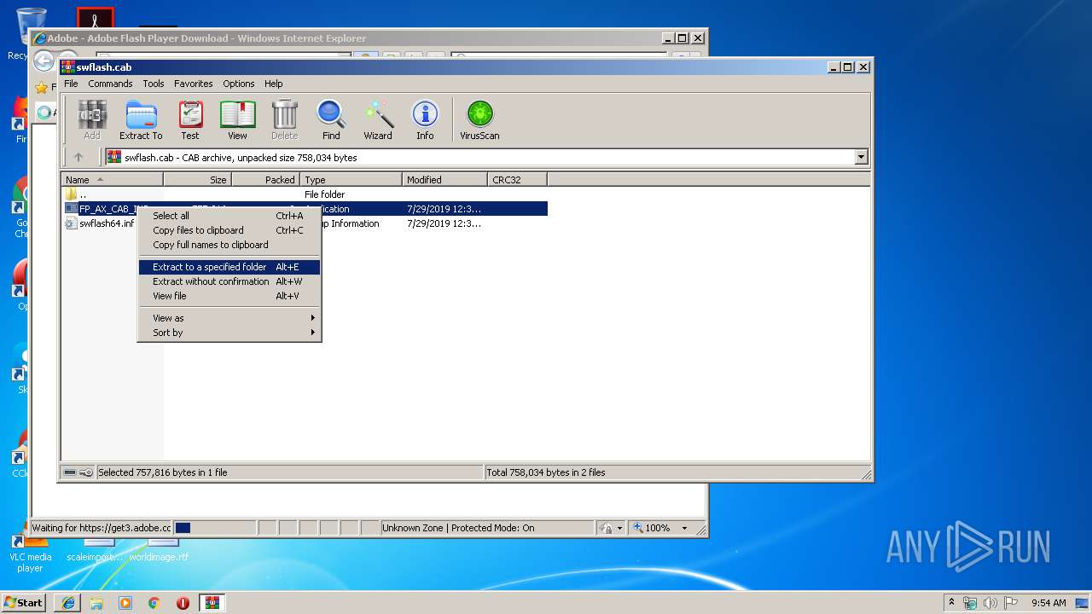
Task: Open the File menu in WinRAR
Action: tap(71, 84)
